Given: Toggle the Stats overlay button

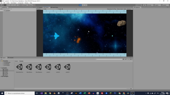Looking at the screenshot, I should 125,9.
